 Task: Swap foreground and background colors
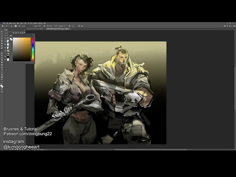[3, 84]
